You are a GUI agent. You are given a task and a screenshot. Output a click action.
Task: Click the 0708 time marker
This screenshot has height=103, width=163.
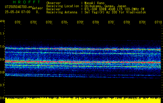click(127, 22)
